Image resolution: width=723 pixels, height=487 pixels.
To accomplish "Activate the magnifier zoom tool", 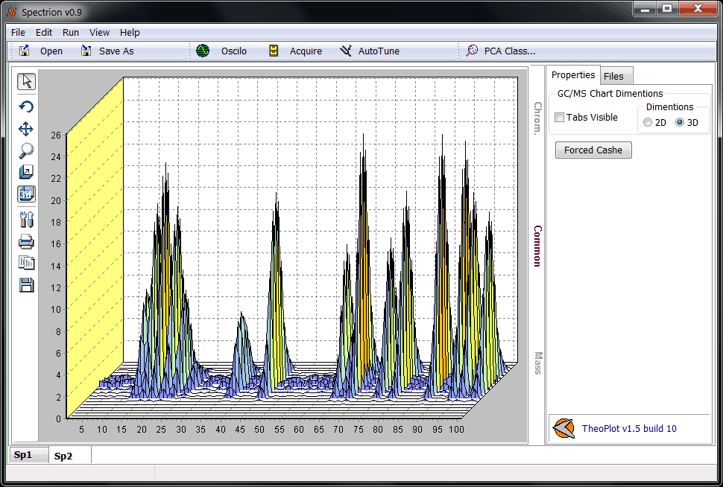I will [26, 150].
